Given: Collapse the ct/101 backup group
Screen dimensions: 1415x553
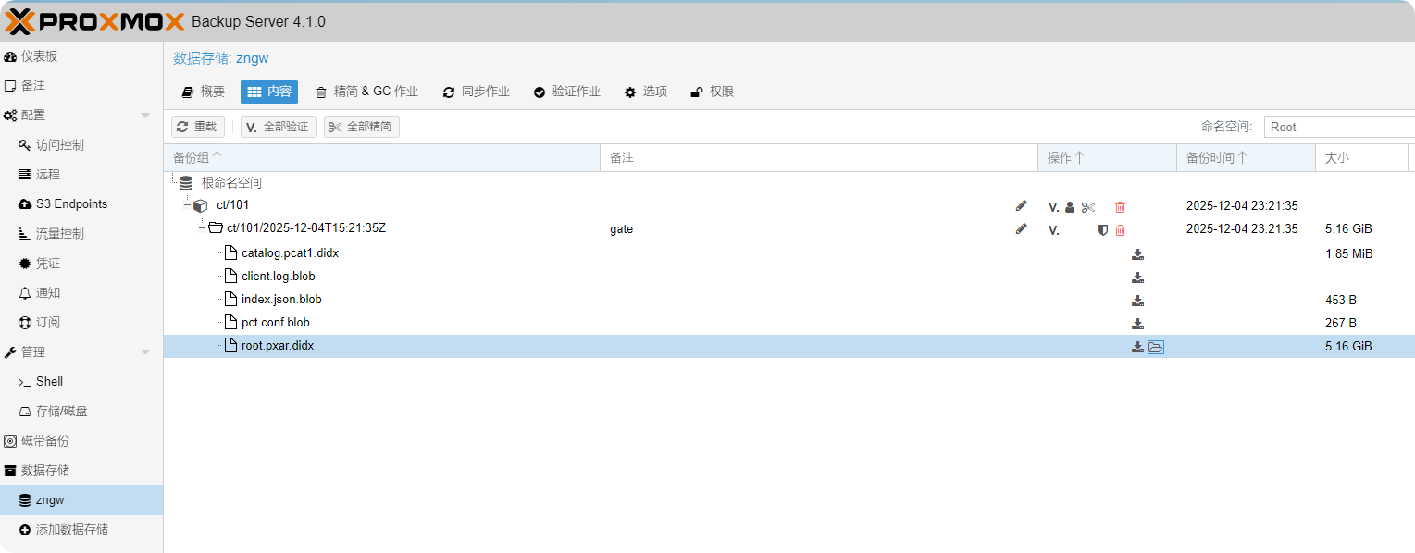Looking at the screenshot, I should tap(187, 205).
